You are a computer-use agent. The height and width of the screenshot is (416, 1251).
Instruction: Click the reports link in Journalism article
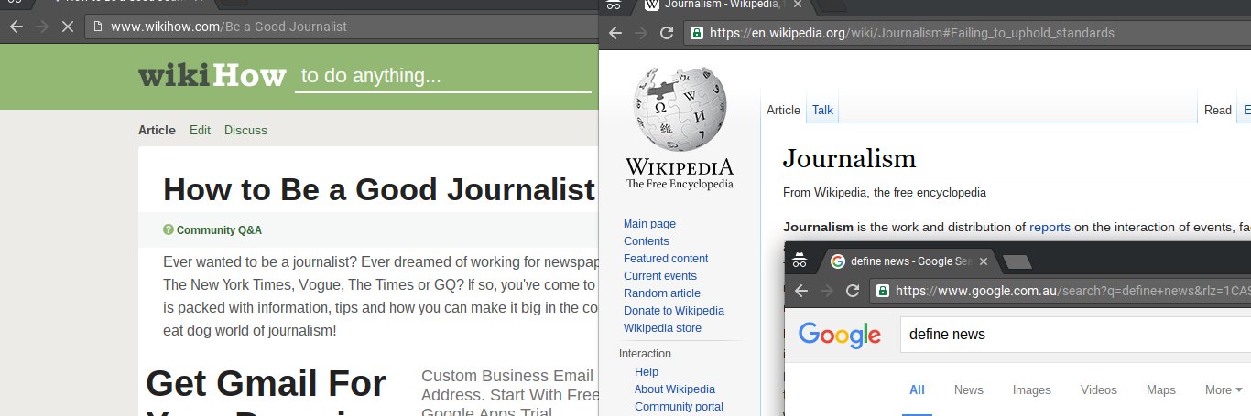point(1050,227)
